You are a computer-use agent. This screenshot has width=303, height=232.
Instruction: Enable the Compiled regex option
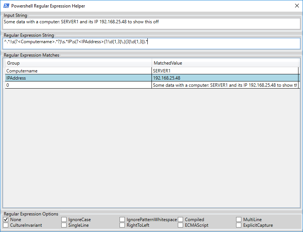(181, 220)
